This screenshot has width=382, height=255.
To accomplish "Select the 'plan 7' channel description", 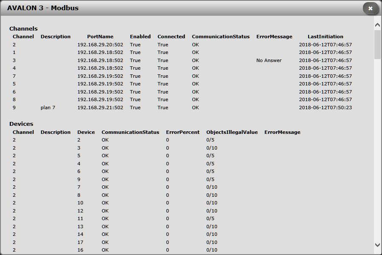I will point(48,108).
